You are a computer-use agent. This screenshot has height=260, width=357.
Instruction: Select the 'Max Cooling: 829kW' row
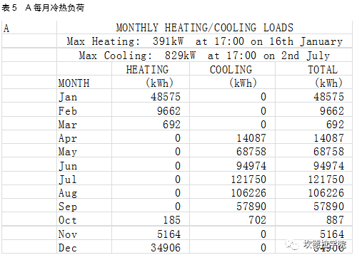[x=204, y=56]
